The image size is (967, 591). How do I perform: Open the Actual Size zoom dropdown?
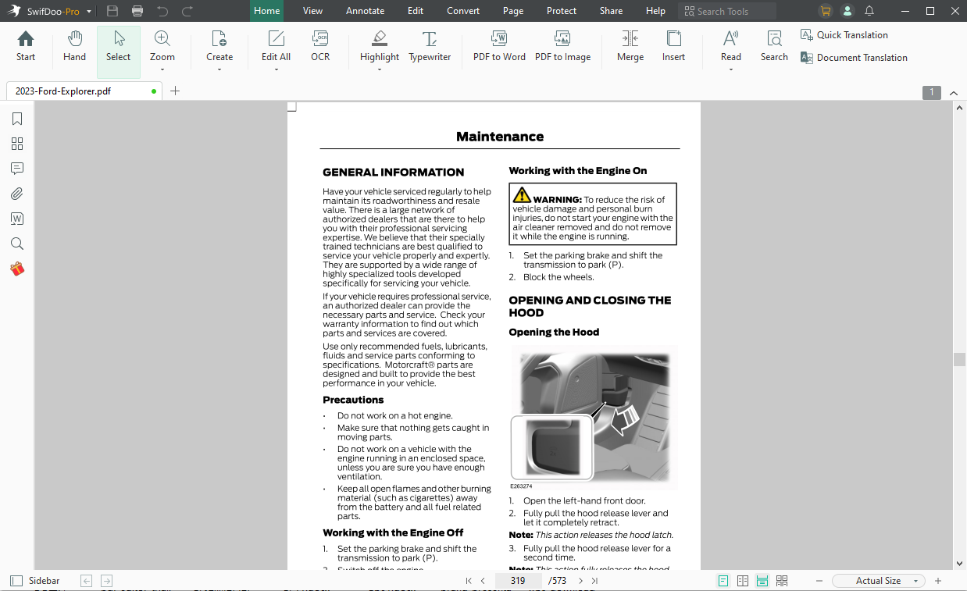(x=879, y=581)
